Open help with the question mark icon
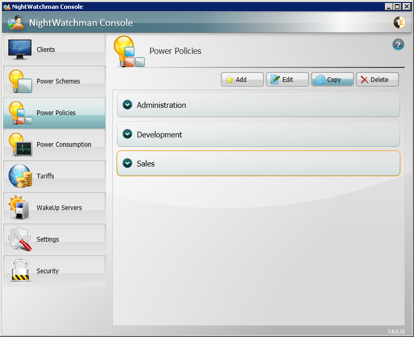This screenshot has width=414, height=337. point(398,45)
